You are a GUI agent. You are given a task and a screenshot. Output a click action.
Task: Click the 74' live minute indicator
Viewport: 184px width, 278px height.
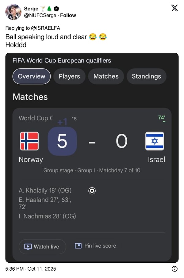click(x=161, y=118)
